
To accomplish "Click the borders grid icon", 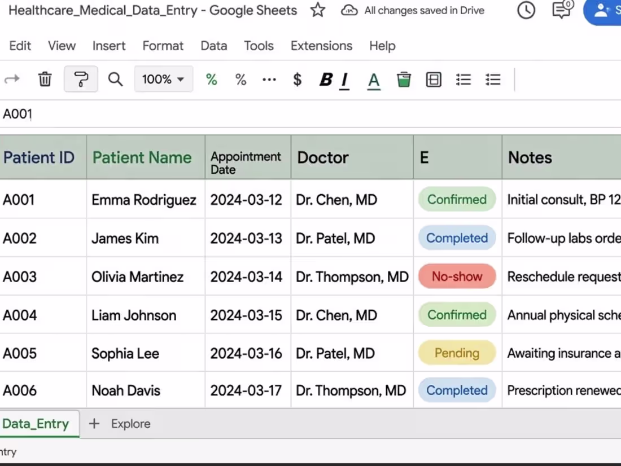I will 434,80.
